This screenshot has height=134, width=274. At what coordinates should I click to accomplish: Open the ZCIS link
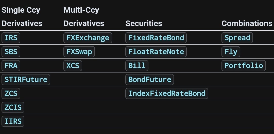click(x=13, y=107)
